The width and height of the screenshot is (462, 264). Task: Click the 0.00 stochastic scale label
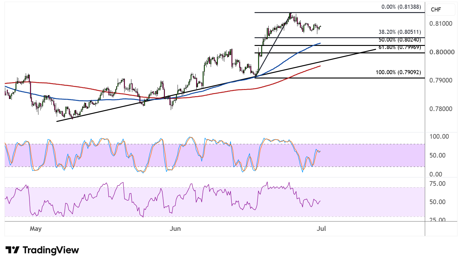[x=436, y=174]
